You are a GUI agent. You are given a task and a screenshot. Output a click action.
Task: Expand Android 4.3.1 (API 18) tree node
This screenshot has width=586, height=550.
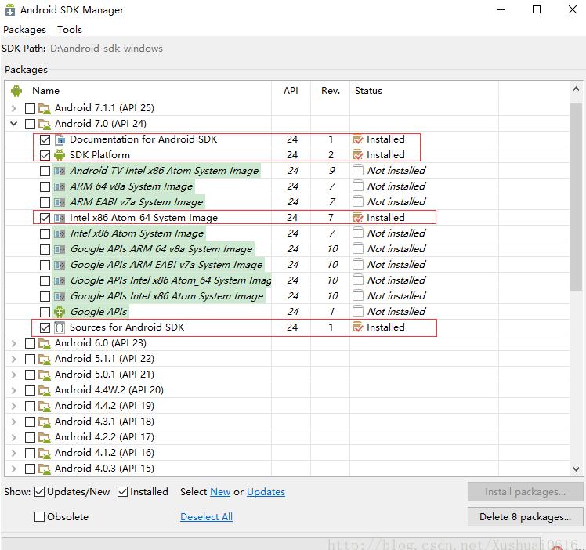[x=14, y=422]
